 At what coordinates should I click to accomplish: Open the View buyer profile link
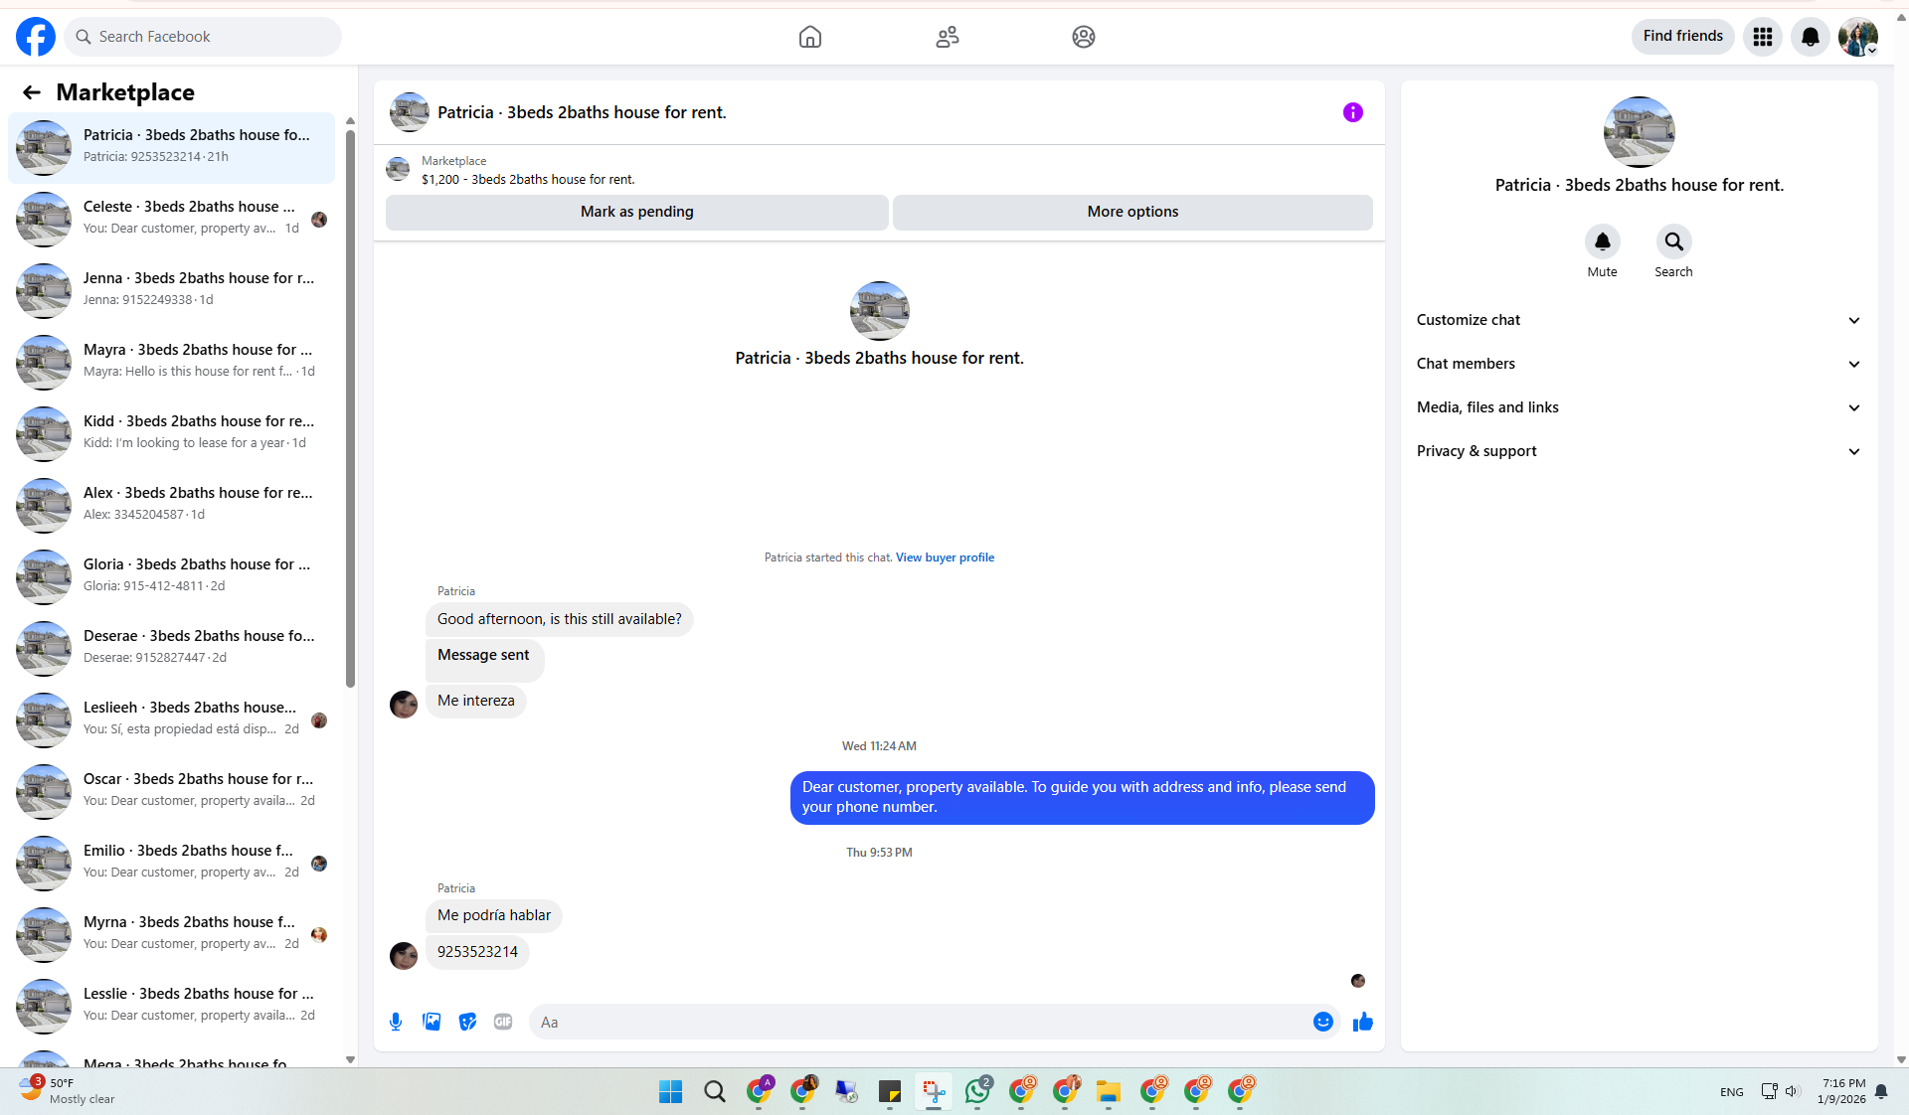pos(945,557)
